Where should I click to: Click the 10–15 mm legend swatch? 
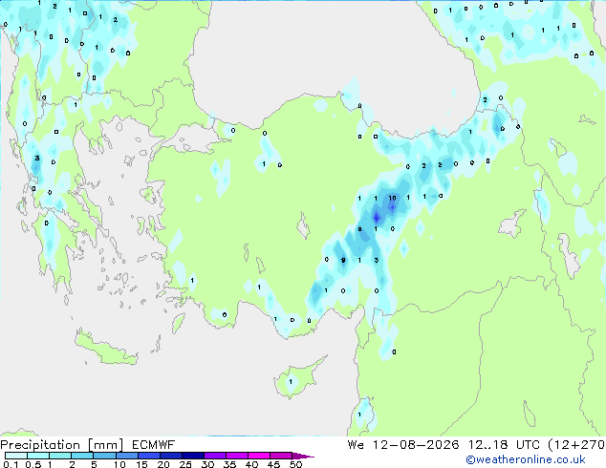(126, 456)
